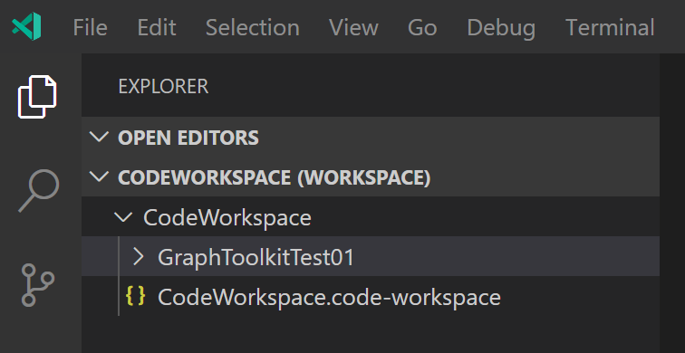Open the Search activity bar icon
The image size is (685, 353).
tap(38, 191)
